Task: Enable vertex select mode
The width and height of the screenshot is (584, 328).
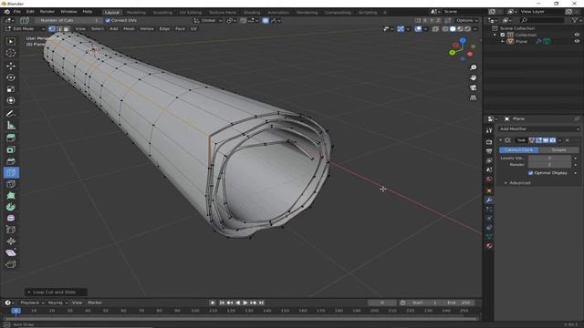Action: [x=52, y=28]
